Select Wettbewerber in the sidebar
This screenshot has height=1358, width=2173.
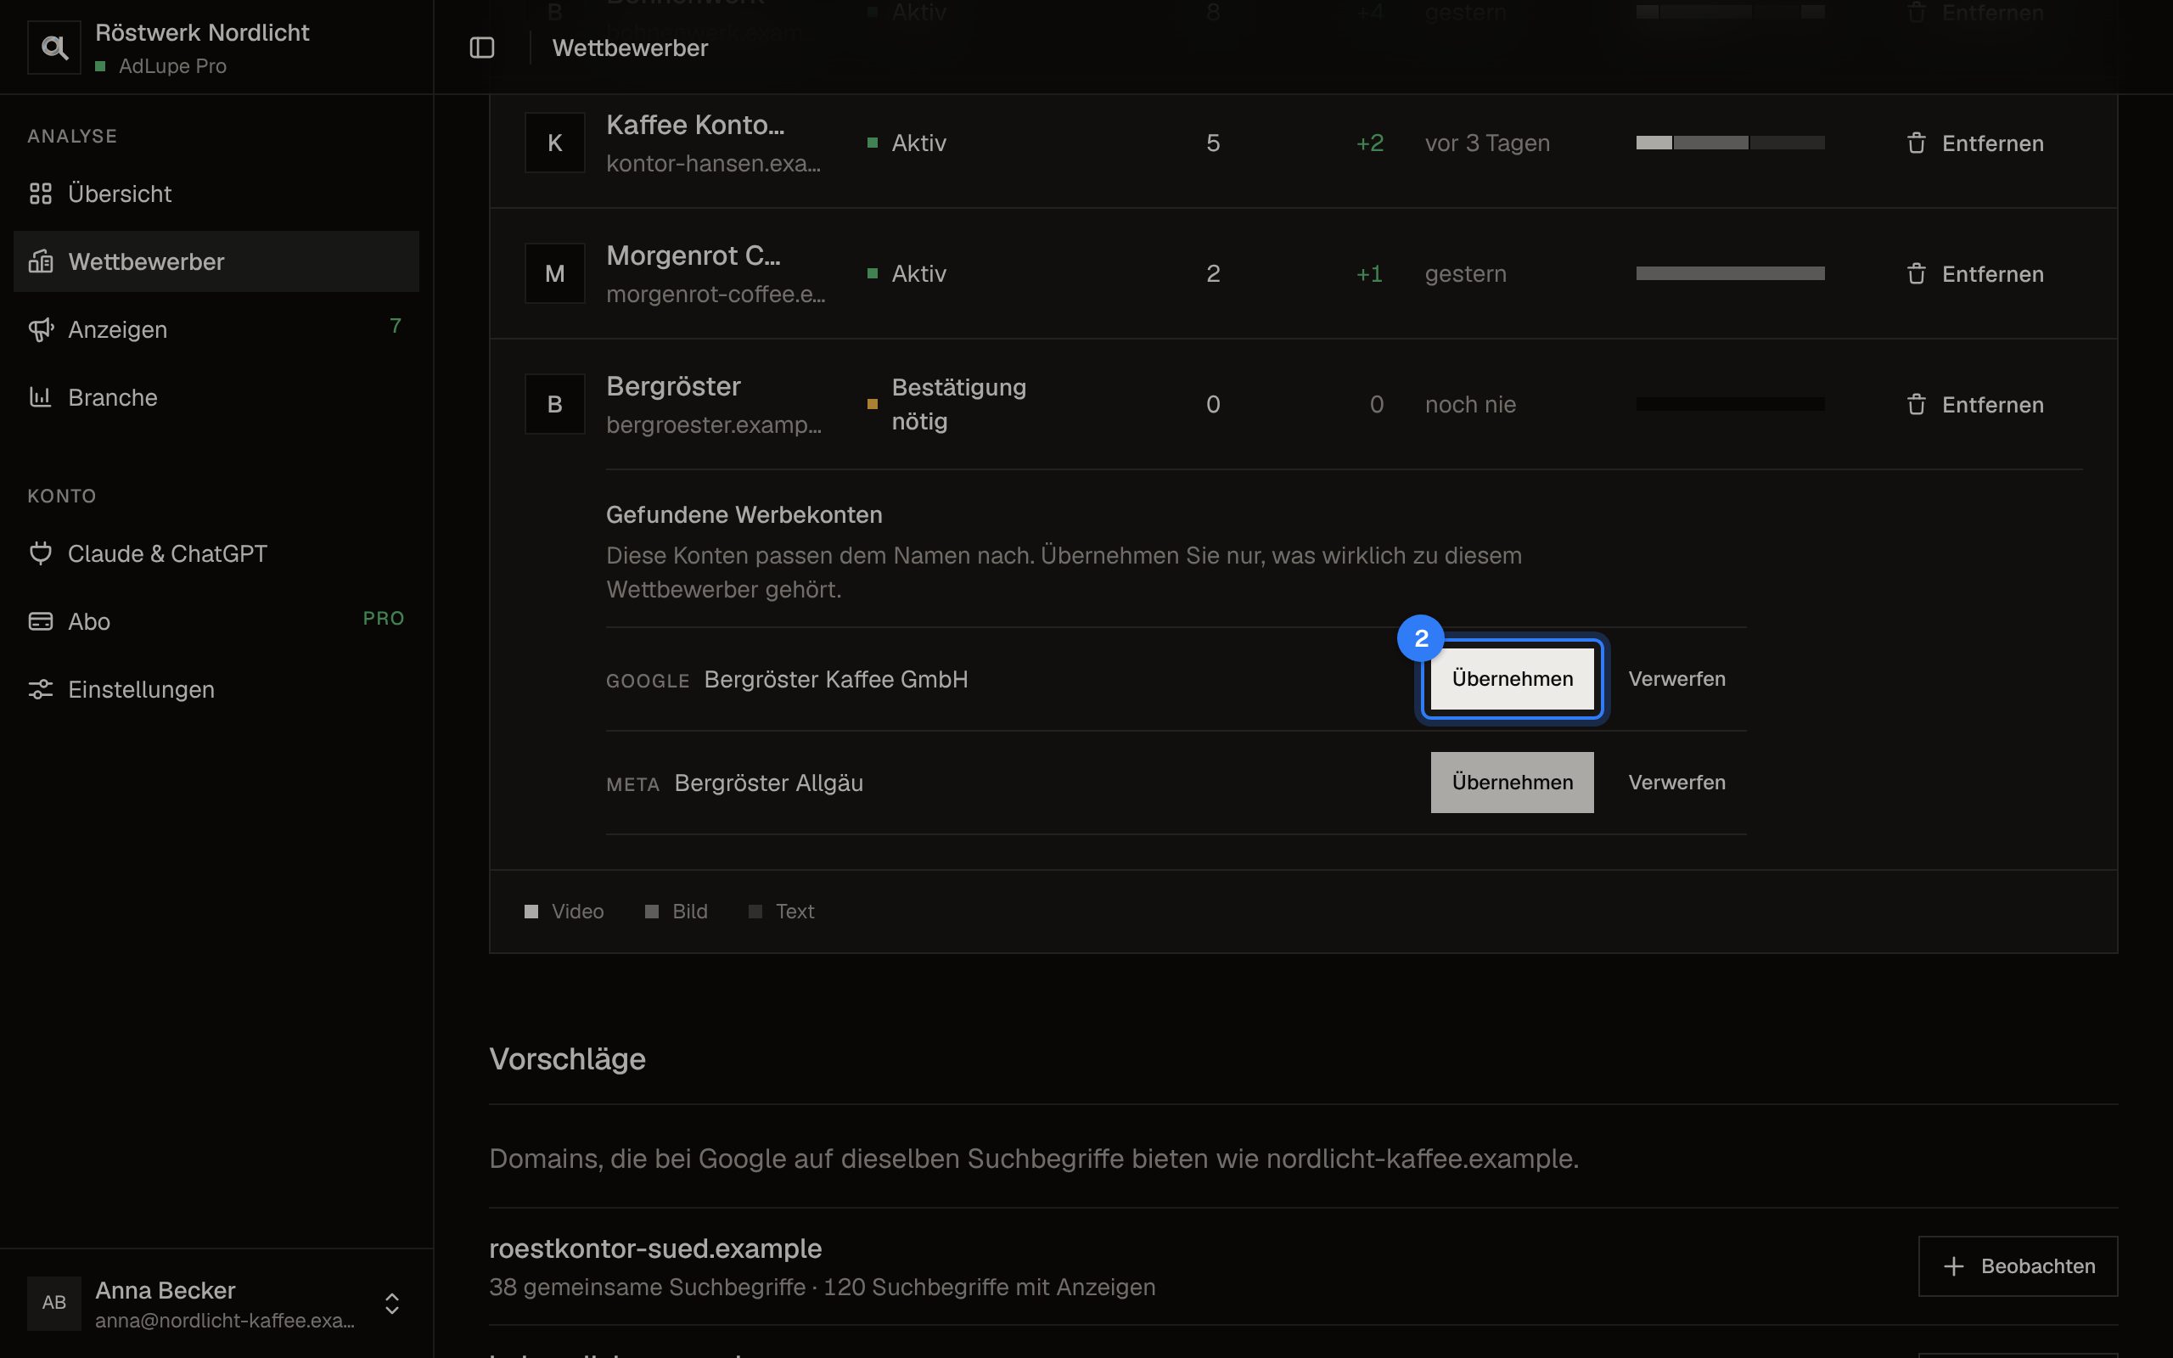[216, 261]
